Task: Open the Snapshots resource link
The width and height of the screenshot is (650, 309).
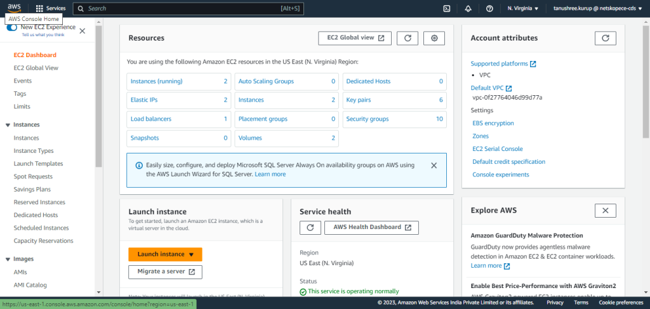Action: tap(145, 138)
